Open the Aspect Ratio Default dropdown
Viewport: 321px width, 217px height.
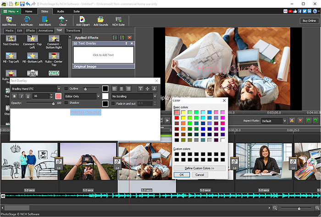[284, 121]
